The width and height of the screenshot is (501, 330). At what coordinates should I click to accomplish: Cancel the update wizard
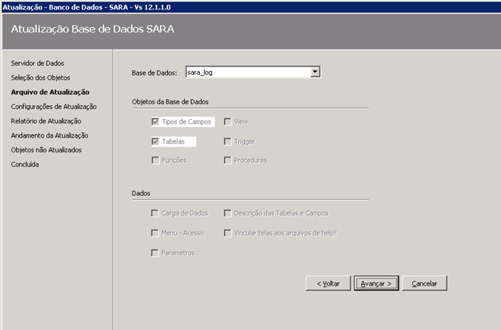click(x=424, y=283)
